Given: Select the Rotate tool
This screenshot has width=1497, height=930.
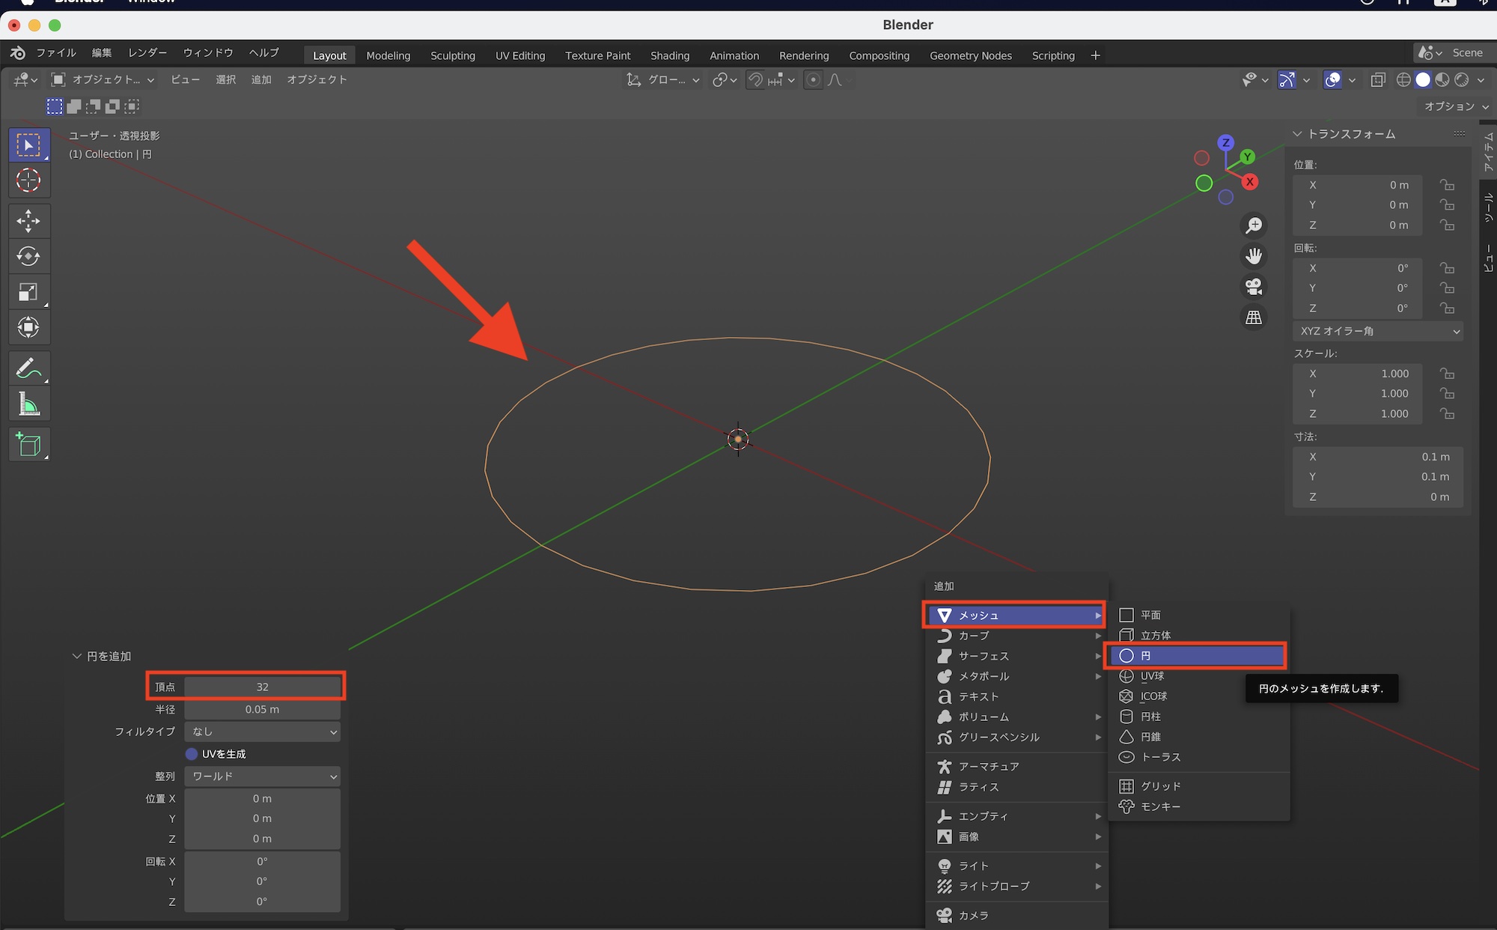Looking at the screenshot, I should [x=28, y=256].
